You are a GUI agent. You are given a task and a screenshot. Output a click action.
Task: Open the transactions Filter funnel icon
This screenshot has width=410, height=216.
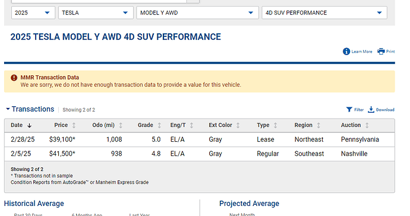pyautogui.click(x=349, y=109)
